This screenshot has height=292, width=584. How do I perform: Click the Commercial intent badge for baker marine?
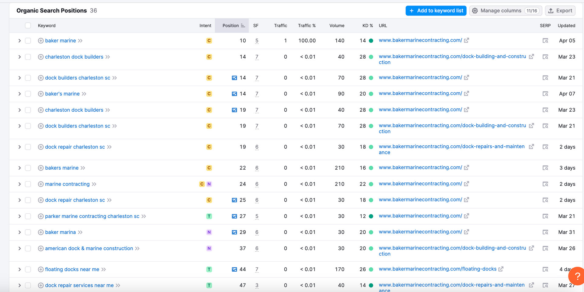pyautogui.click(x=209, y=41)
